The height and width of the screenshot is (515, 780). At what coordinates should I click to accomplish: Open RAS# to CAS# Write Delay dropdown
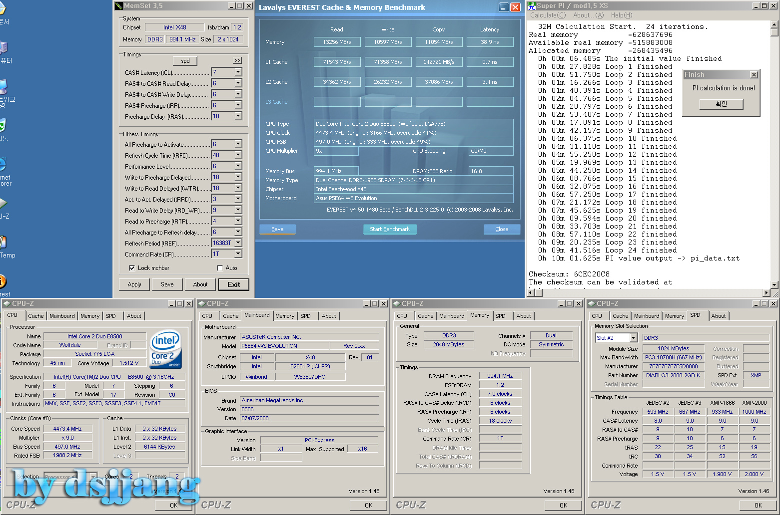pyautogui.click(x=238, y=94)
